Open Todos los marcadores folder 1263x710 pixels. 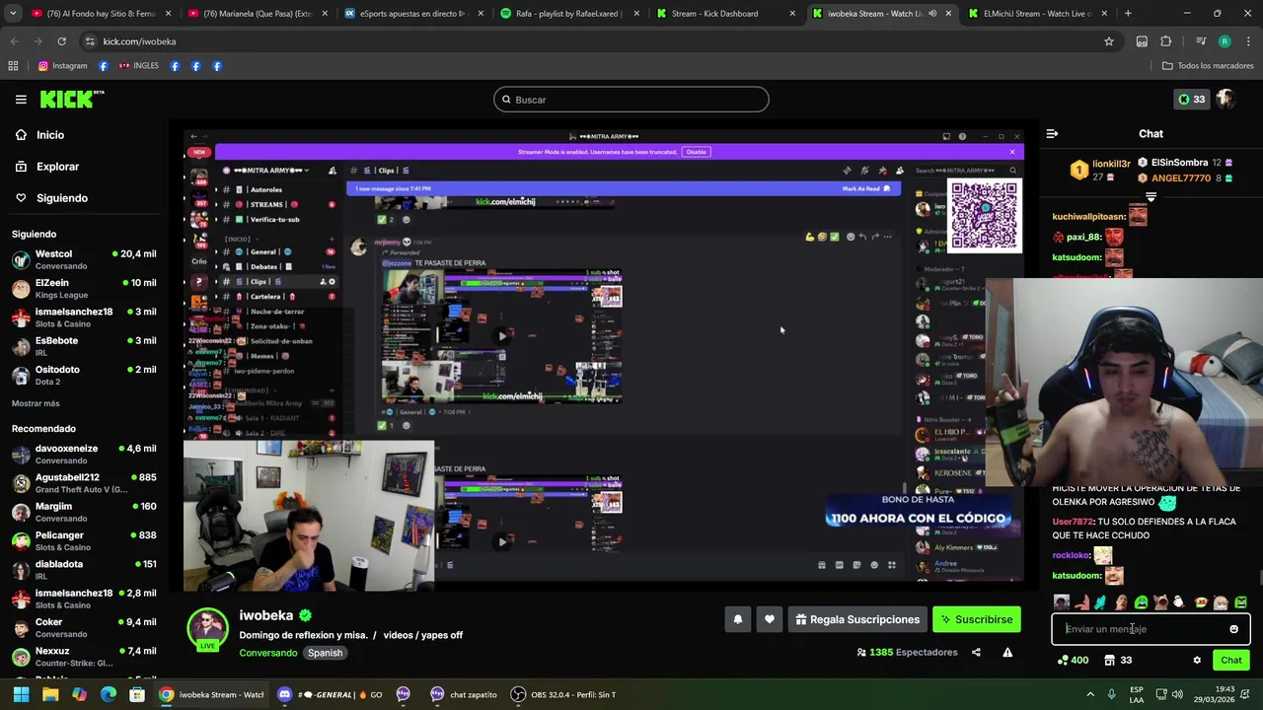point(1208,66)
